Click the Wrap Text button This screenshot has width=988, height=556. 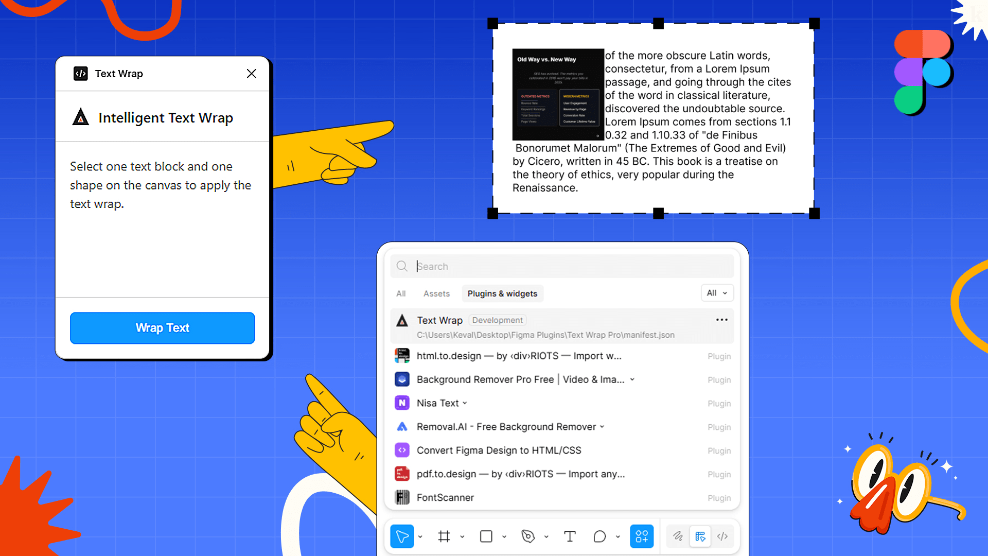point(162,328)
